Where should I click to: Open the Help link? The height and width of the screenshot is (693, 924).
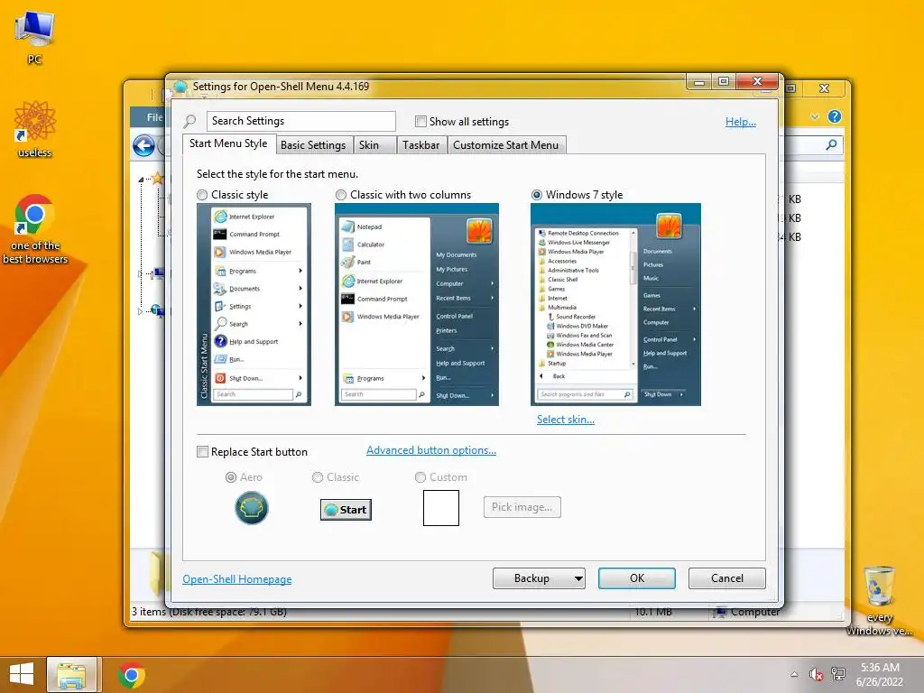point(740,122)
